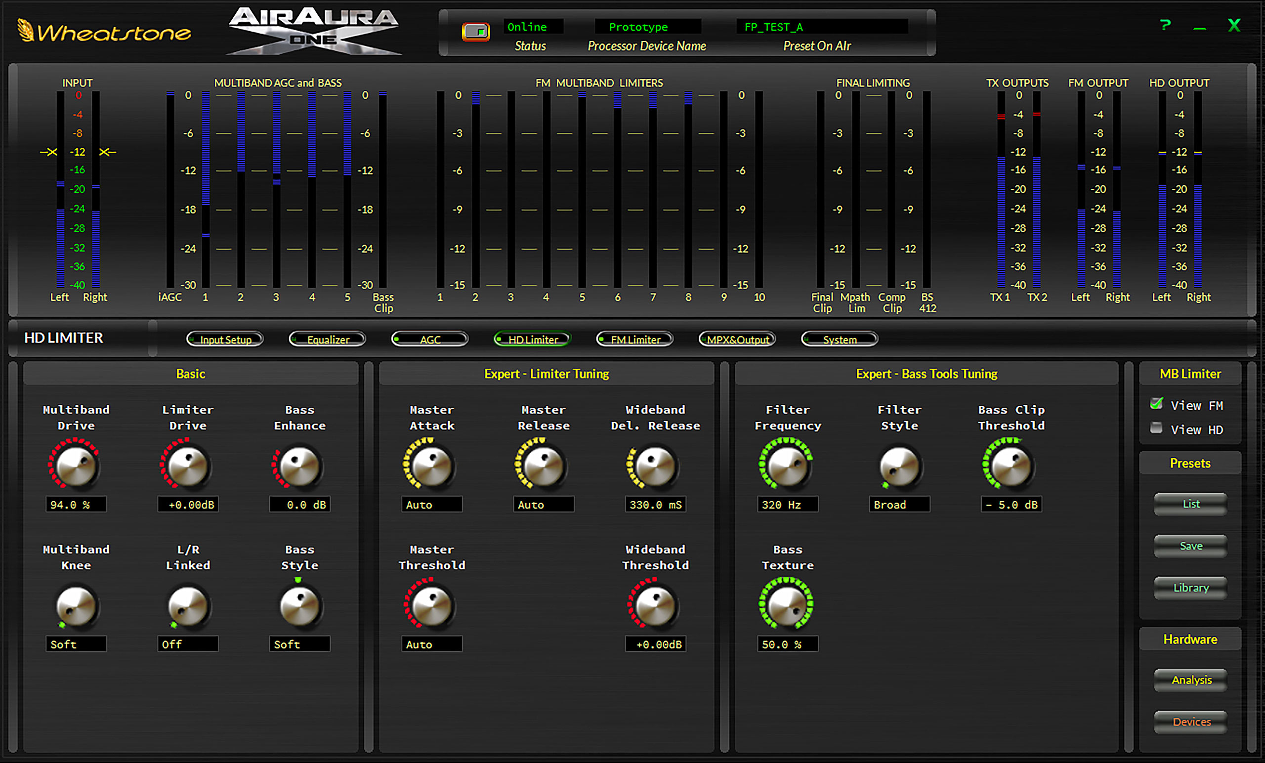This screenshot has width=1265, height=763.
Task: Switch to the Equalizer tab
Action: coord(328,339)
